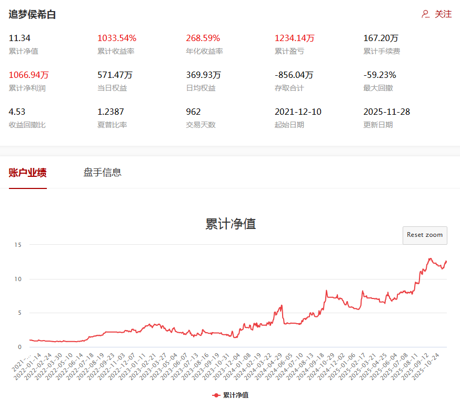Image resolution: width=460 pixels, height=409 pixels.
Task: Click the 年化收益率 value 268.59%
Action: click(203, 37)
